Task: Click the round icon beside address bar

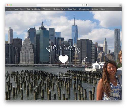Action: coord(86,5)
